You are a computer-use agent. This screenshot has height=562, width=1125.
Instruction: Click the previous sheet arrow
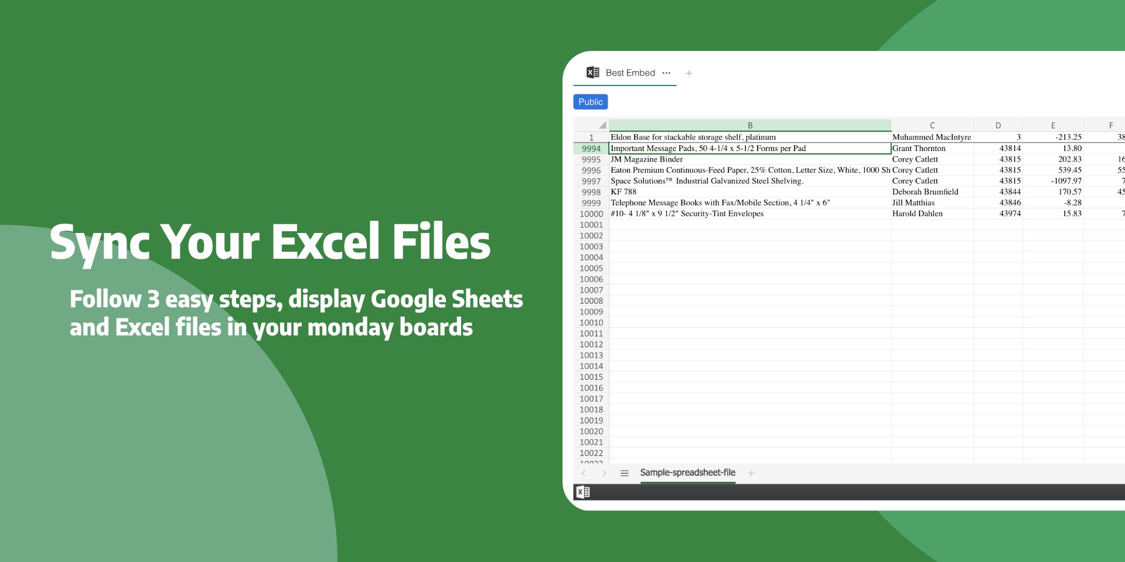(584, 473)
